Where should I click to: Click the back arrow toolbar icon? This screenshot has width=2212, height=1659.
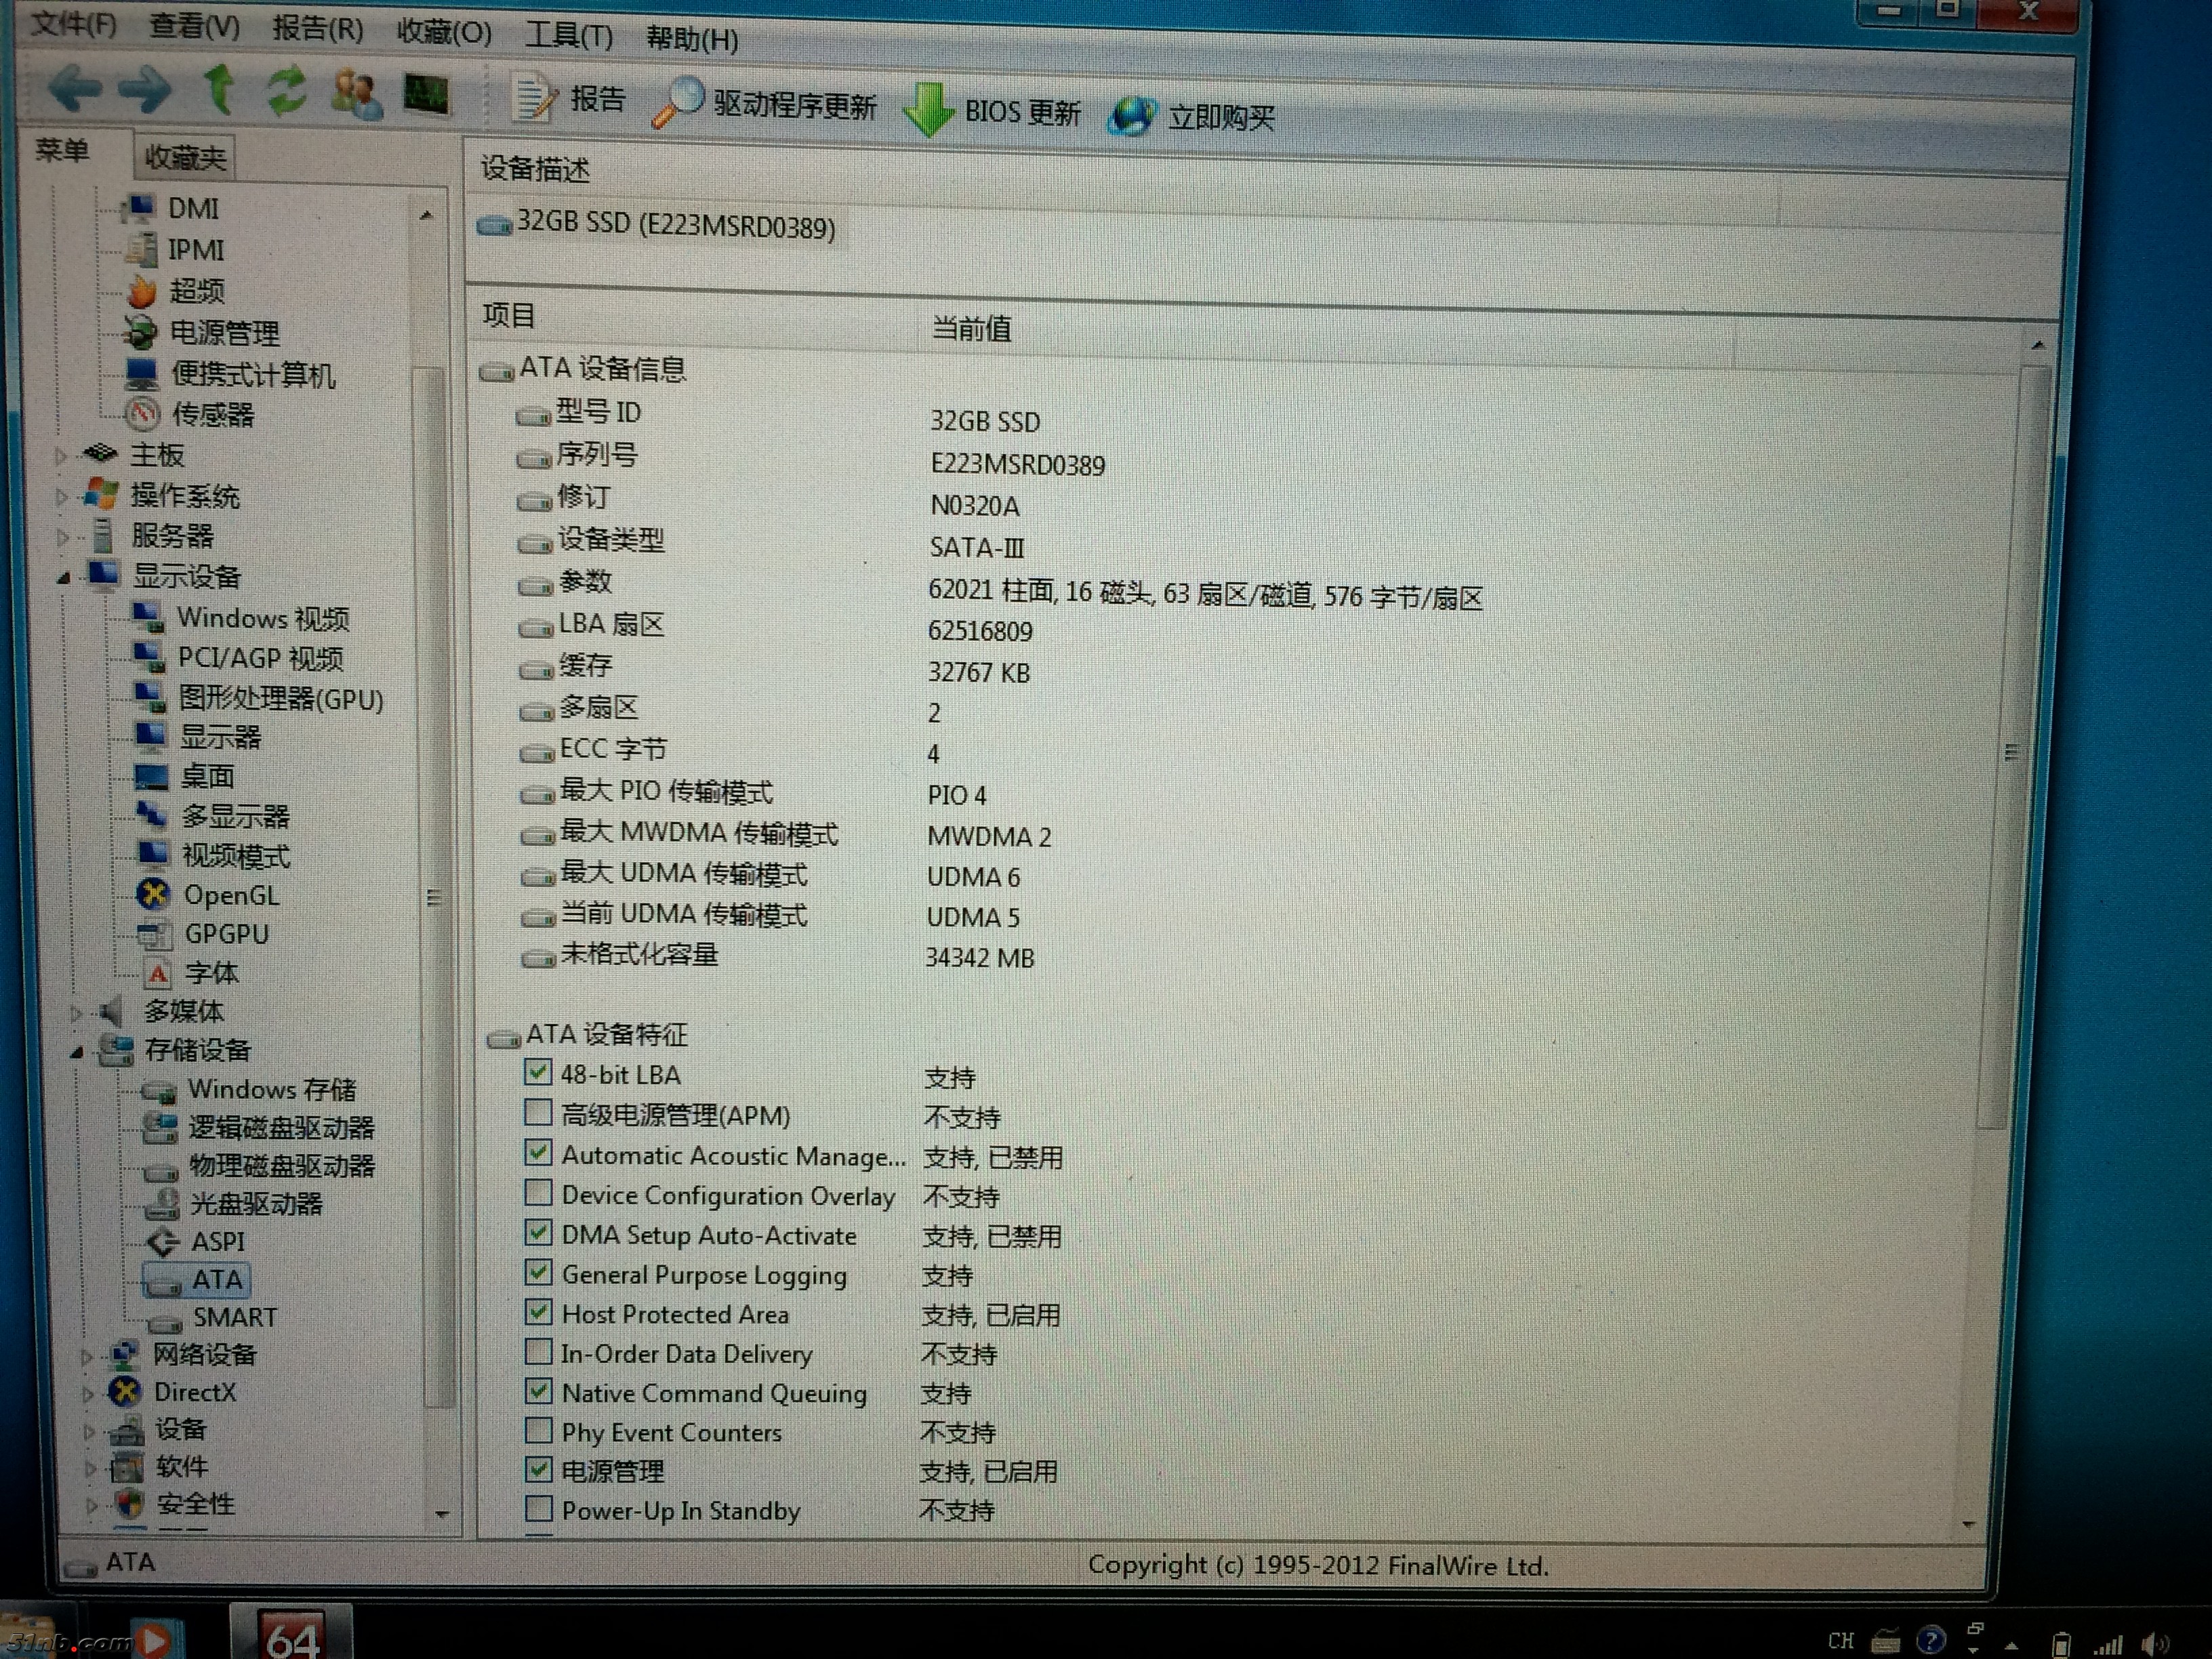click(75, 89)
